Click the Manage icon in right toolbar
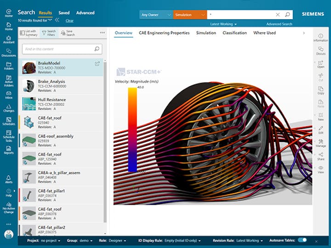Screen dimensions: 331x248 click(320, 143)
